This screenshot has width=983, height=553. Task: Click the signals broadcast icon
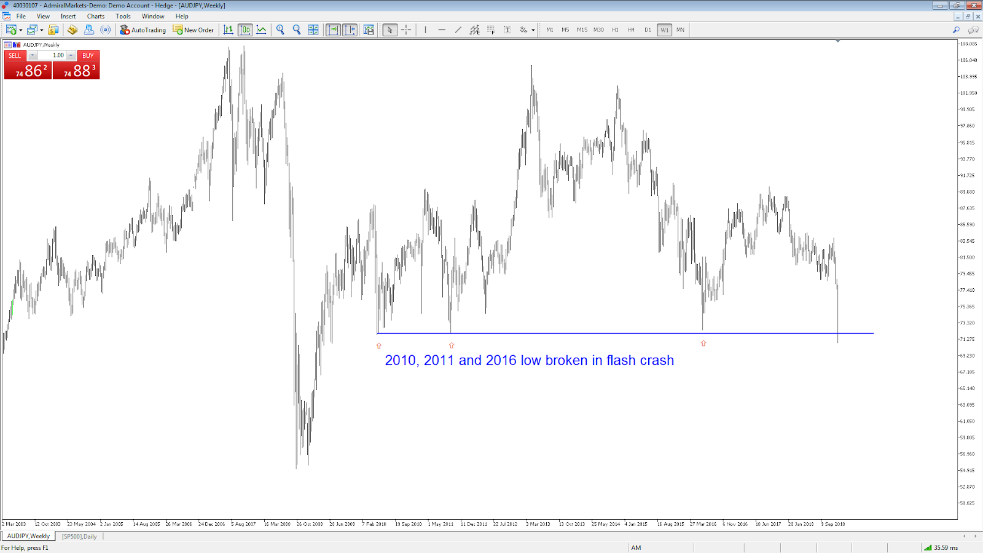[106, 29]
